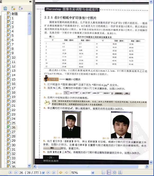Click the bookmark icon beside 20
The image size is (154, 176).
(x=9, y=101)
